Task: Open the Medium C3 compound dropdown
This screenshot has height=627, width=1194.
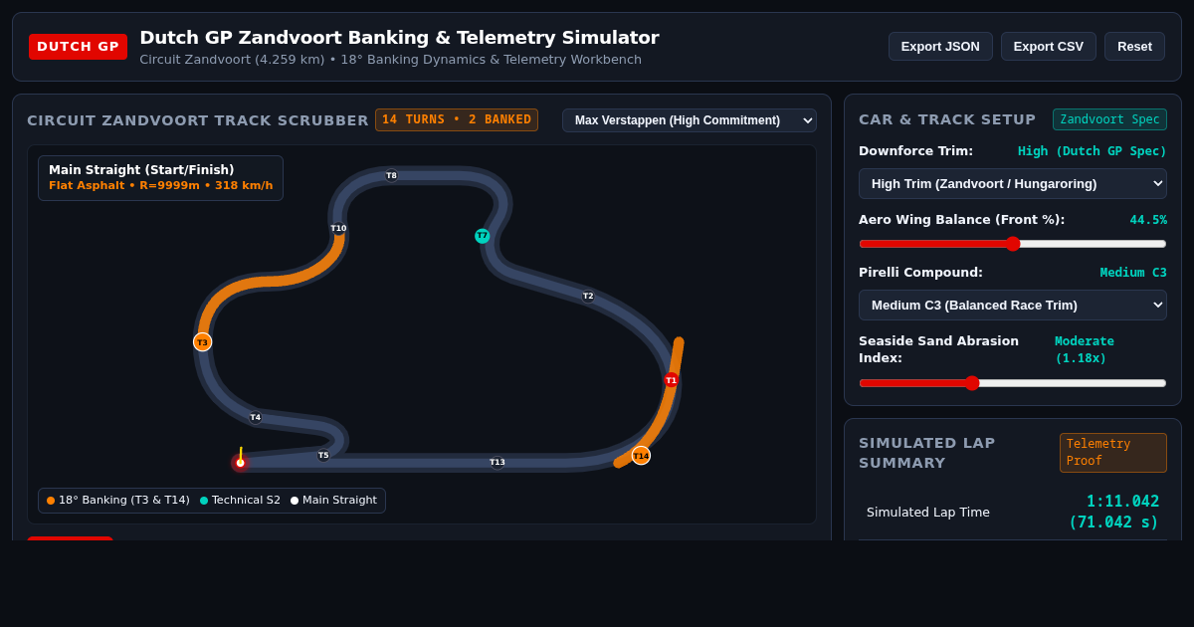Action: 1013,306
